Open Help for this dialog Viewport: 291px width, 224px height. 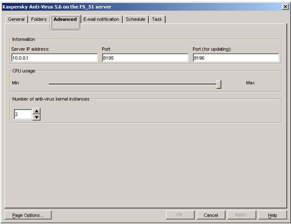click(272, 215)
